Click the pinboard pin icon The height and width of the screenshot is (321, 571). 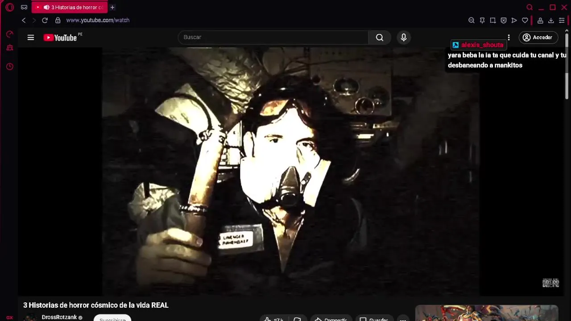click(x=482, y=20)
